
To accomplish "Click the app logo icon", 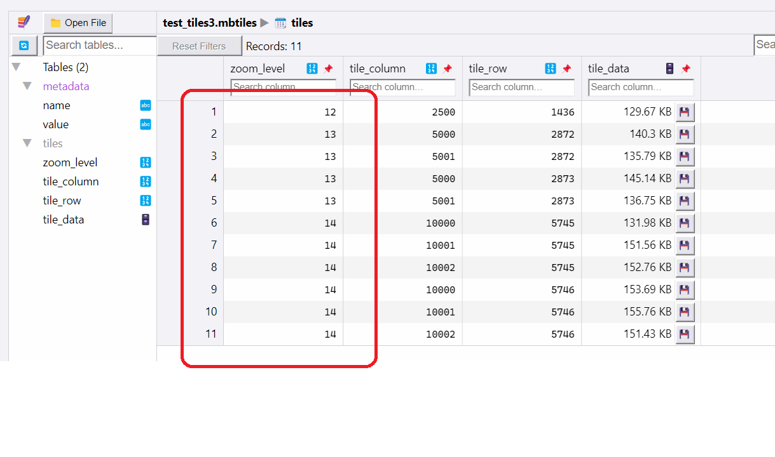I will [24, 23].
